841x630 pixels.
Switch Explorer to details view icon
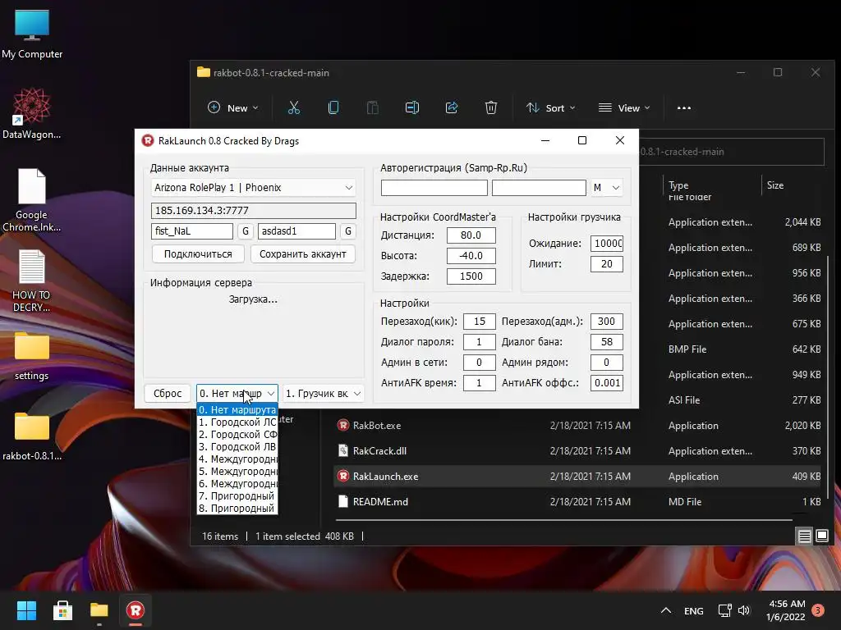[804, 536]
